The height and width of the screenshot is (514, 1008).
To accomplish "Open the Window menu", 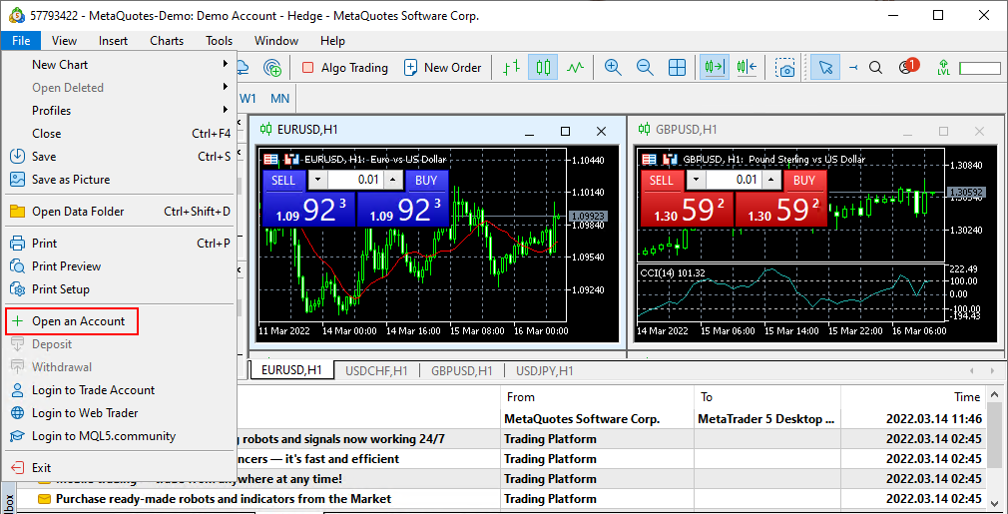I will [x=276, y=41].
